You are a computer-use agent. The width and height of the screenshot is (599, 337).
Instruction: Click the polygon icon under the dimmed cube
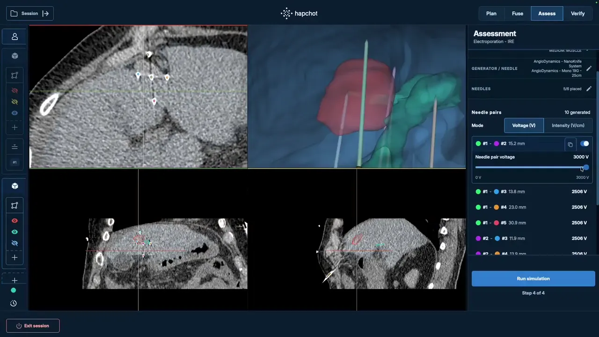tap(15, 75)
